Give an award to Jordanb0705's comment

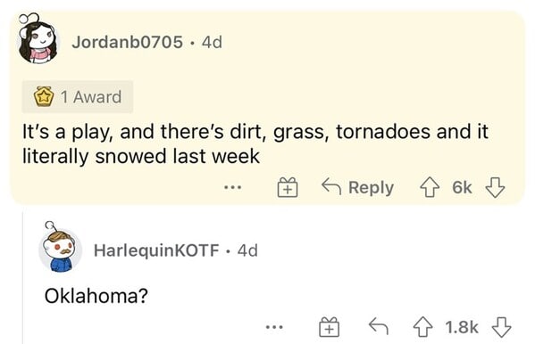click(x=288, y=188)
